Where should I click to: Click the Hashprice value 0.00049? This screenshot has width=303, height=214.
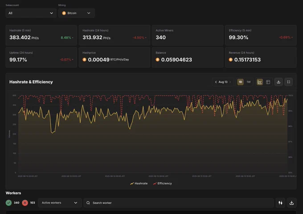pos(98,60)
